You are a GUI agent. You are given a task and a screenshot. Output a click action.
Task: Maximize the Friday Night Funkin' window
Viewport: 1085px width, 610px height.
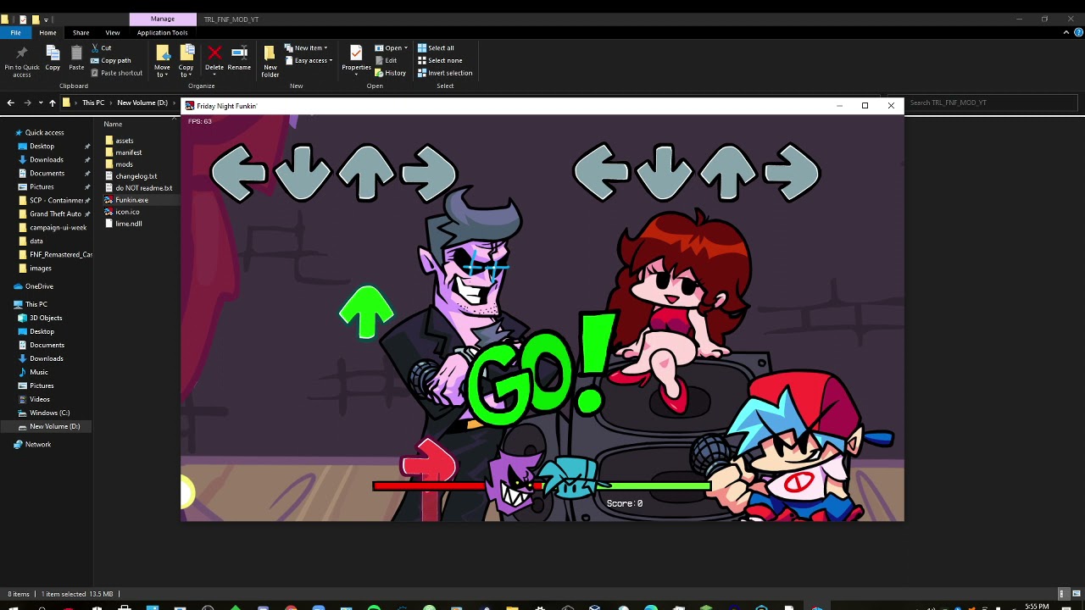coord(865,106)
